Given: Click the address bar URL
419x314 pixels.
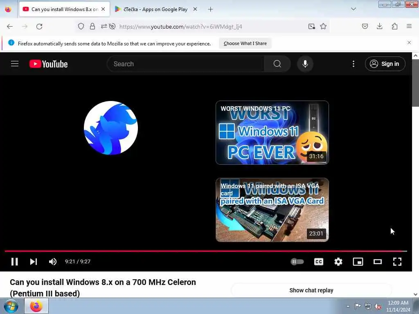Looking at the screenshot, I should (x=180, y=27).
